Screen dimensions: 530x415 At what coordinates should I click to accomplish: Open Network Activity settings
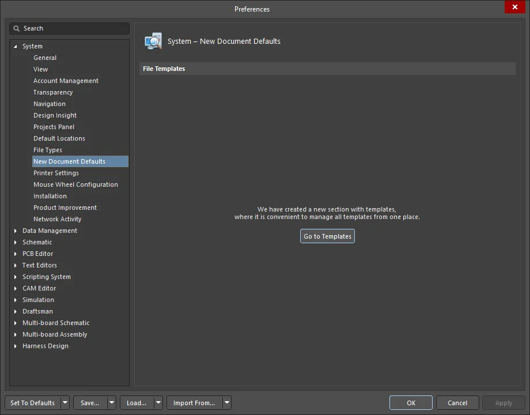coord(58,219)
